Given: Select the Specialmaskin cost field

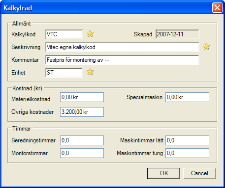Looking at the screenshot, I should [187, 97].
